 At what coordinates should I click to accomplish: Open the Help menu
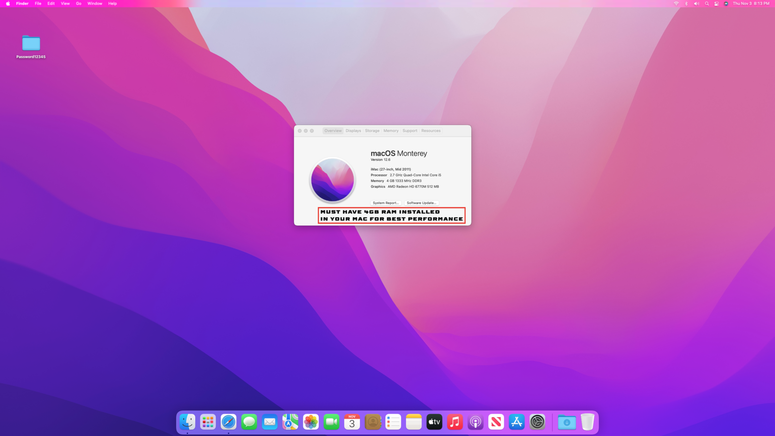112,3
